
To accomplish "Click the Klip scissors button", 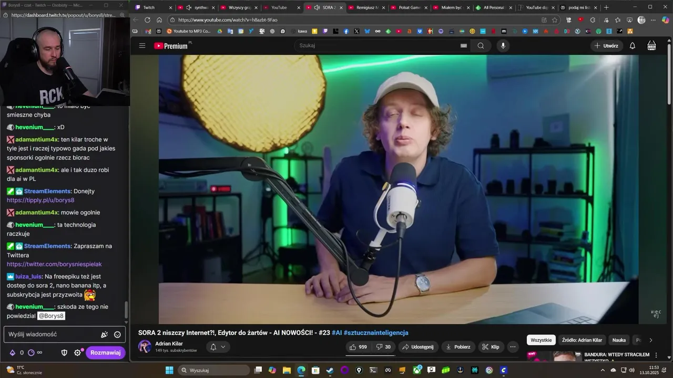I will coord(491,347).
